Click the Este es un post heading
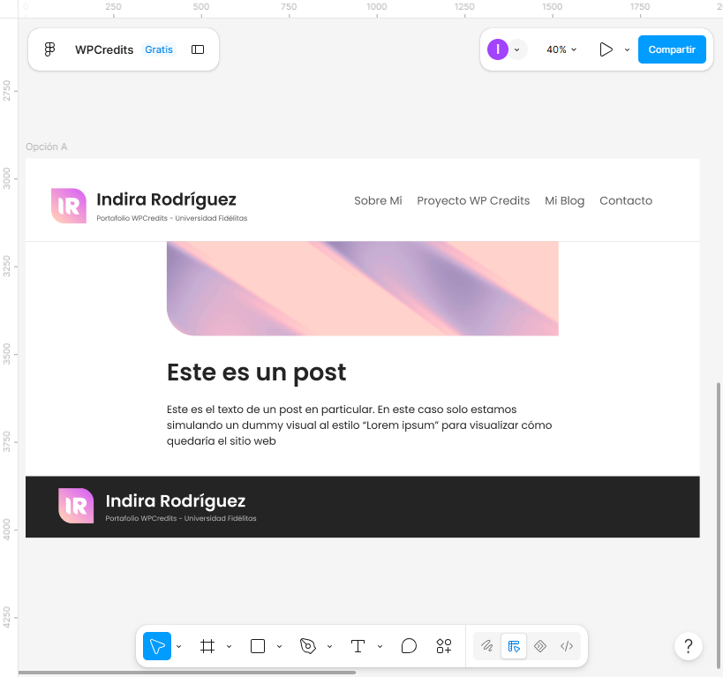Image resolution: width=723 pixels, height=677 pixels. pyautogui.click(x=256, y=372)
